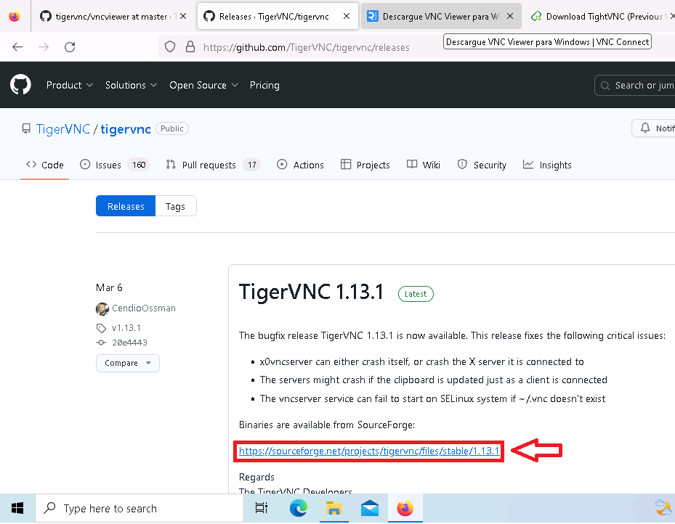Image resolution: width=675 pixels, height=524 pixels.
Task: Open the SourceForge 1.13.1 binaries link
Action: 369,451
